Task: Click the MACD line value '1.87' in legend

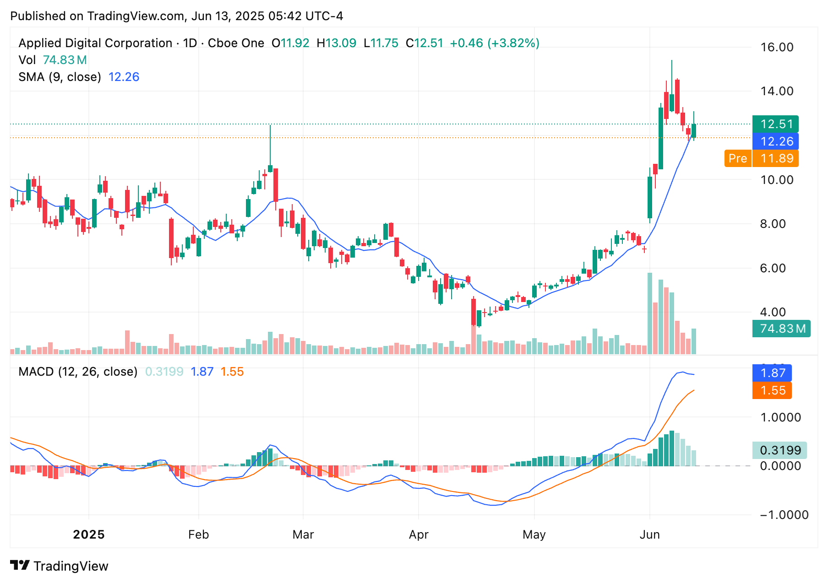Action: pyautogui.click(x=202, y=372)
